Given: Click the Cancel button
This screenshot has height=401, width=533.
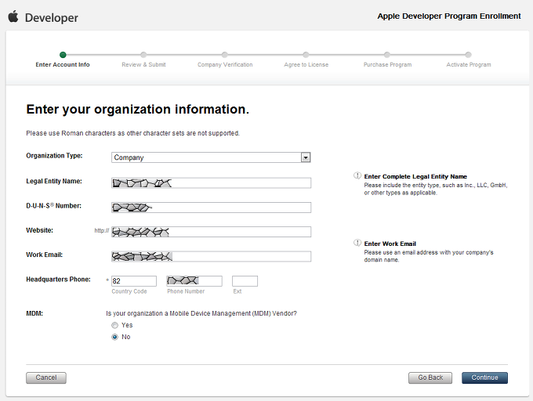Looking at the screenshot, I should coord(46,378).
